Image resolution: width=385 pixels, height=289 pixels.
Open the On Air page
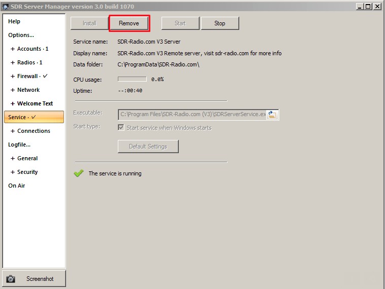coord(17,186)
